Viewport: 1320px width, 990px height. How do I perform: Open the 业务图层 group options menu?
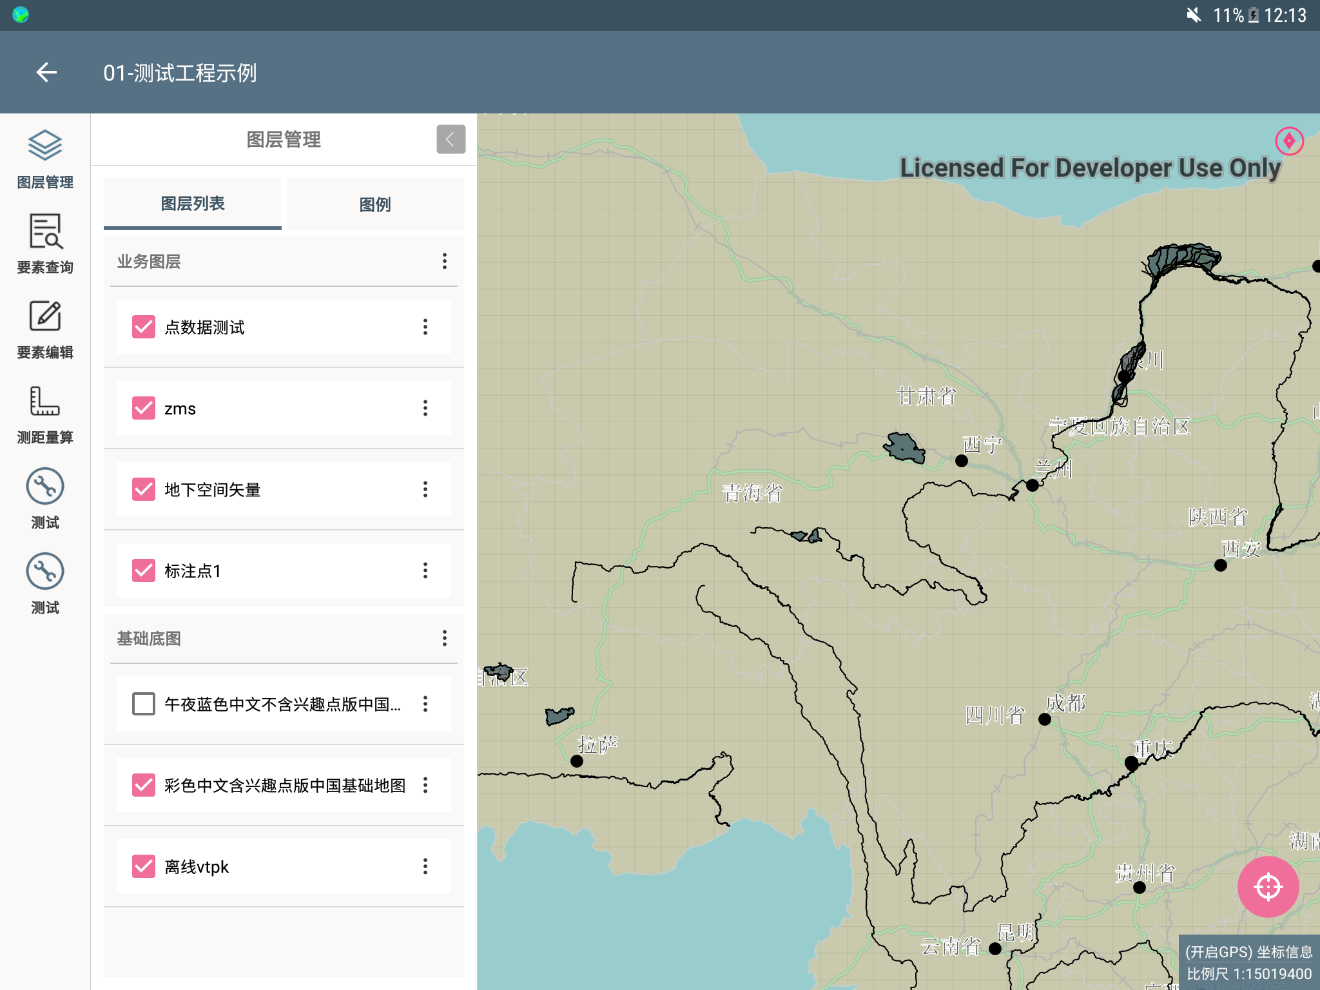[x=444, y=261]
